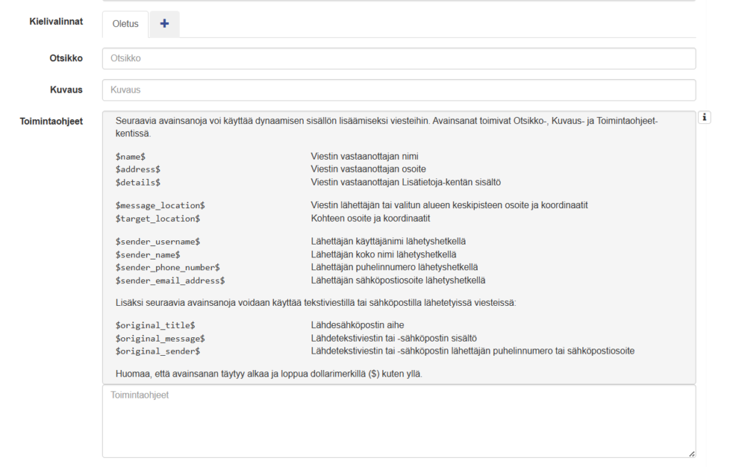Click into the Toimintaohjeet text area
This screenshot has width=730, height=467.
[x=399, y=421]
